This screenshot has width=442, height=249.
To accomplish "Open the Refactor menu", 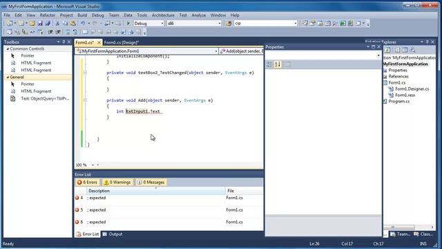I will click(x=48, y=15).
